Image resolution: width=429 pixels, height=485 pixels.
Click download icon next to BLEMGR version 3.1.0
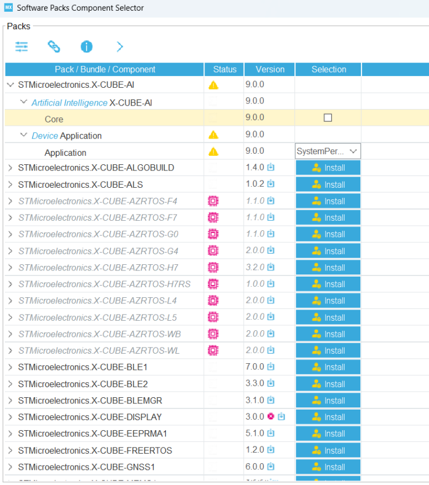(x=270, y=400)
